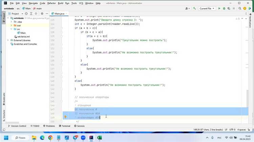Open Excel from the taskbar
The width and height of the screenshot is (254, 142).
pos(100,138)
